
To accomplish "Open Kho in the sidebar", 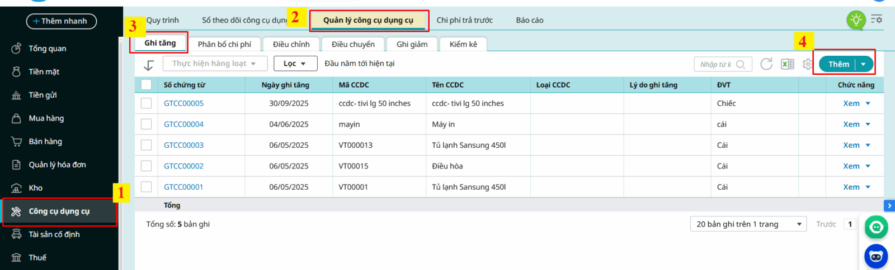I will pyautogui.click(x=36, y=188).
